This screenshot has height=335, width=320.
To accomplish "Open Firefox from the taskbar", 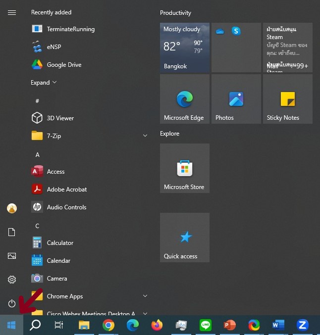I will click(x=157, y=325).
